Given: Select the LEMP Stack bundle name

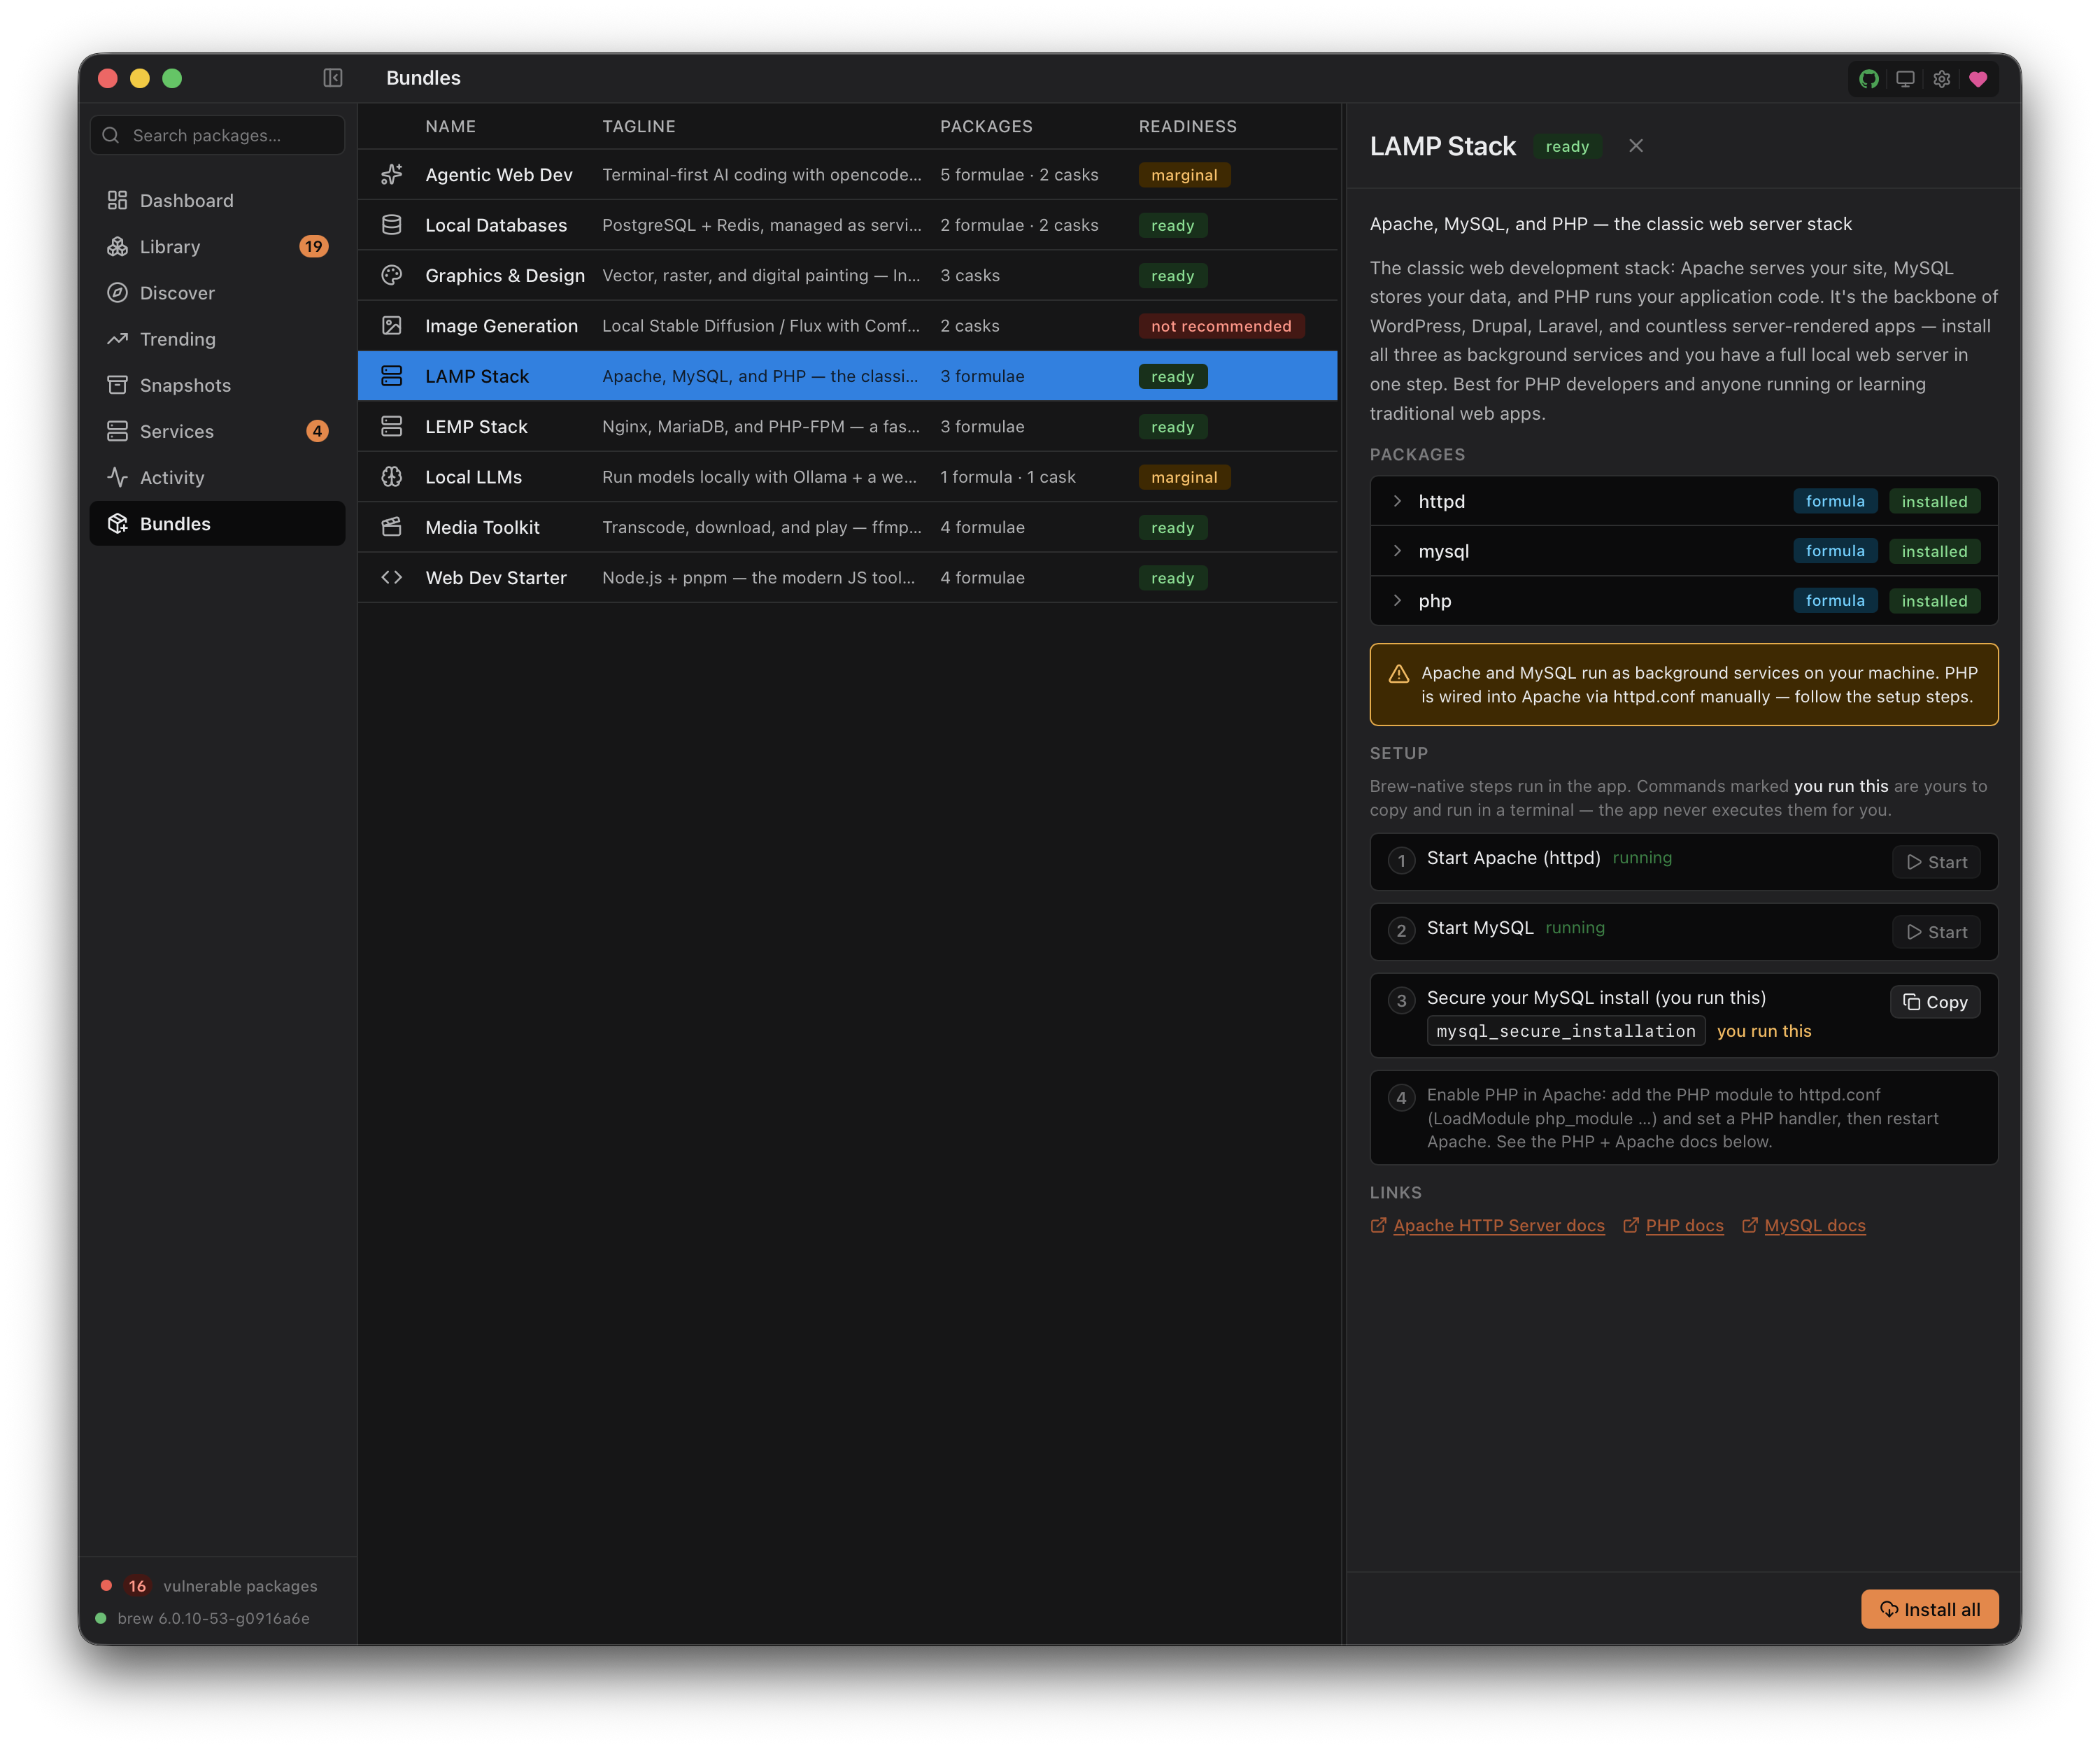Looking at the screenshot, I should (476, 426).
